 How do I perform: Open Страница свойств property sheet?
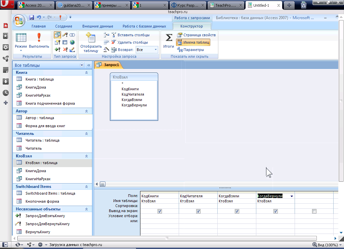coord(196,35)
